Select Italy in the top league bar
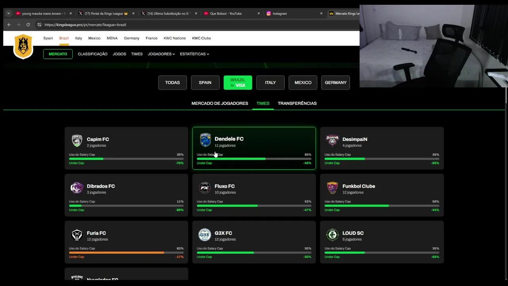This screenshot has height=286, width=508. [x=79, y=38]
